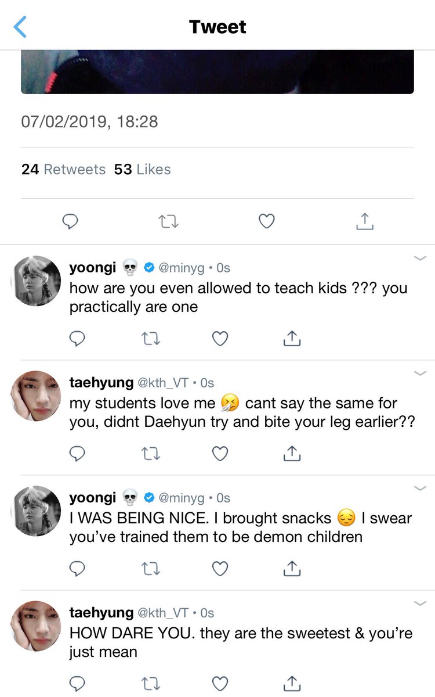
Task: Open options chevron on taehyung's first reply
Action: (x=419, y=373)
